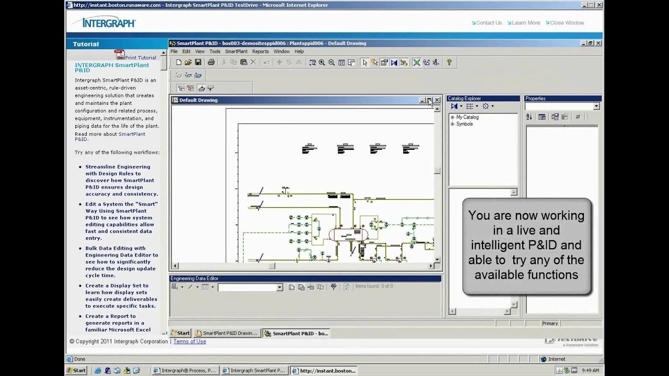Click the sort alphabetical icon in Properties
669x376 pixels.
click(x=529, y=117)
